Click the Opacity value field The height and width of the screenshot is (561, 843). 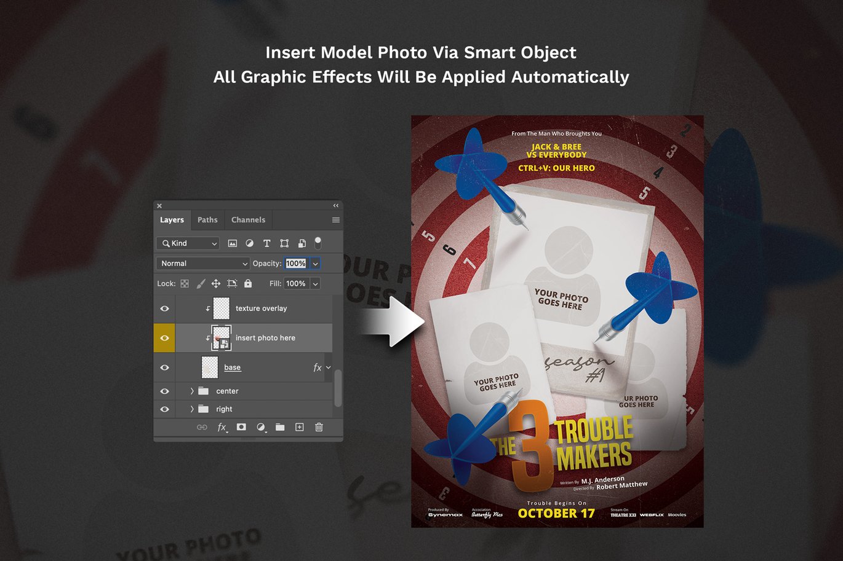pos(296,264)
